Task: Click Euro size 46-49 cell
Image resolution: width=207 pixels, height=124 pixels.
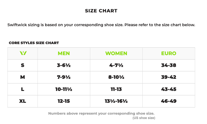Action: tap(169, 101)
